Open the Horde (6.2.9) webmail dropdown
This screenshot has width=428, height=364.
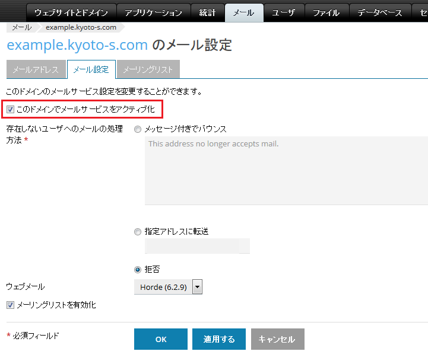pyautogui.click(x=168, y=287)
